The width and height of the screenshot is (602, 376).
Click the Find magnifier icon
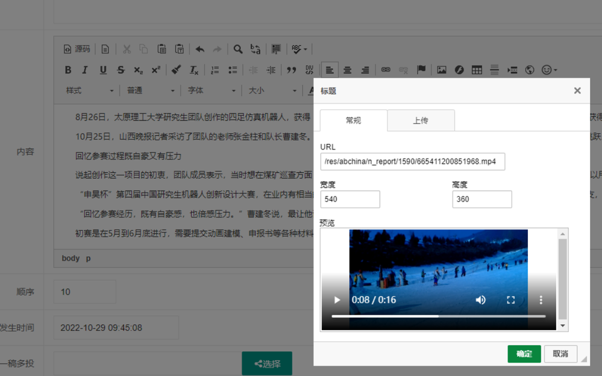(x=238, y=49)
